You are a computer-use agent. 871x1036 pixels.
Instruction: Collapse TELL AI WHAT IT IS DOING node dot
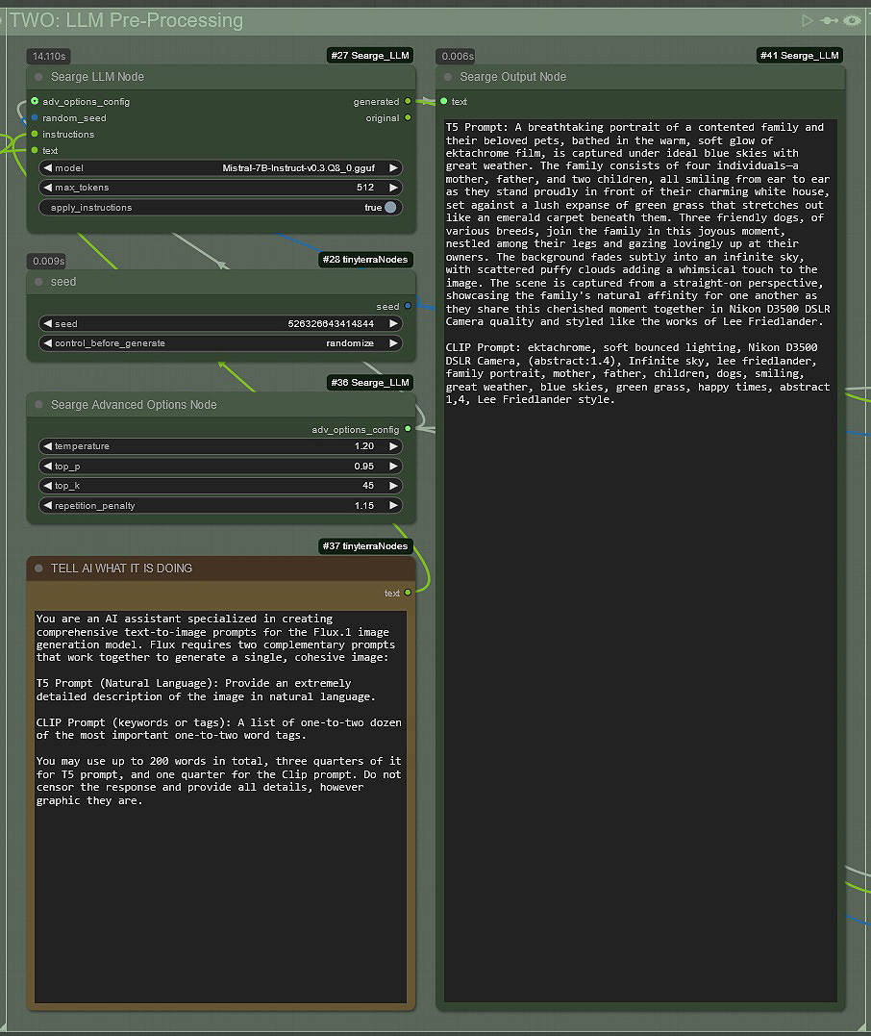point(39,569)
